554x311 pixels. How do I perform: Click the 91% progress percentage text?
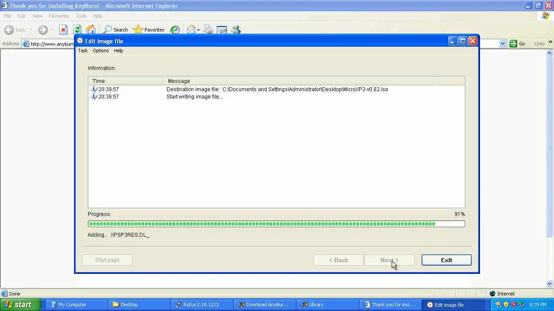(x=460, y=214)
